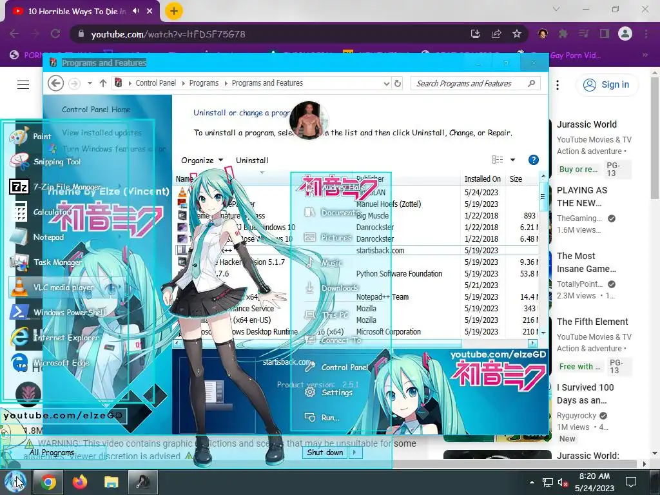
Task: Open File Explorer from the taskbar
Action: tap(111, 482)
